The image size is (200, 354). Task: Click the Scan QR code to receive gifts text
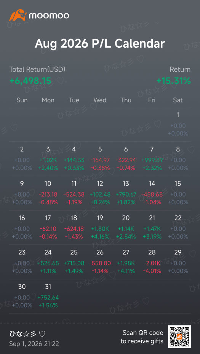[x=142, y=337]
